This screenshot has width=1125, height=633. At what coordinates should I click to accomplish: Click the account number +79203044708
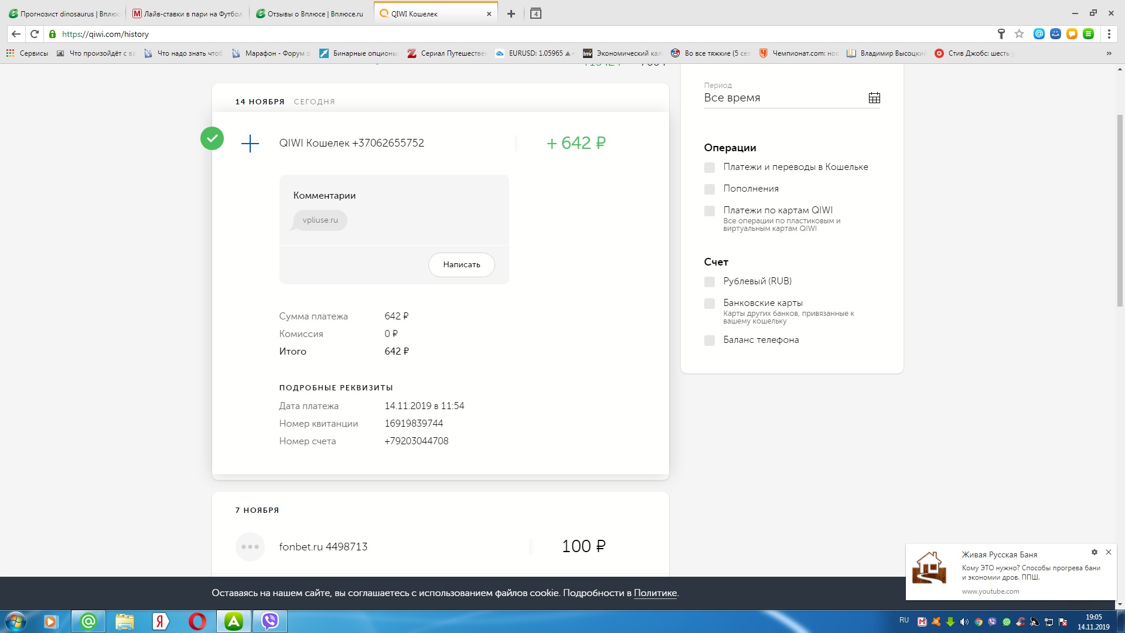click(x=417, y=441)
